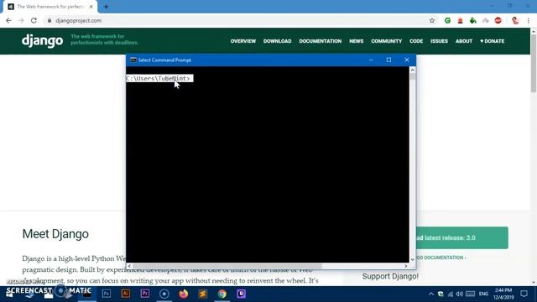Click the taskbar clock showing 2:44 PM
537x302 pixels.
[x=503, y=294]
